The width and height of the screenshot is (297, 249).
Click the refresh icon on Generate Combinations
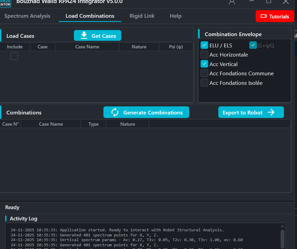(114, 112)
